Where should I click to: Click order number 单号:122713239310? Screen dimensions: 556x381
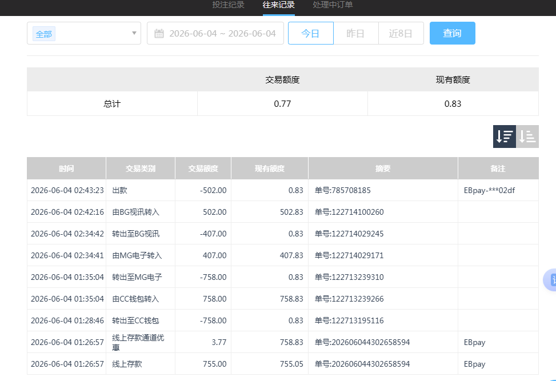coord(349,277)
